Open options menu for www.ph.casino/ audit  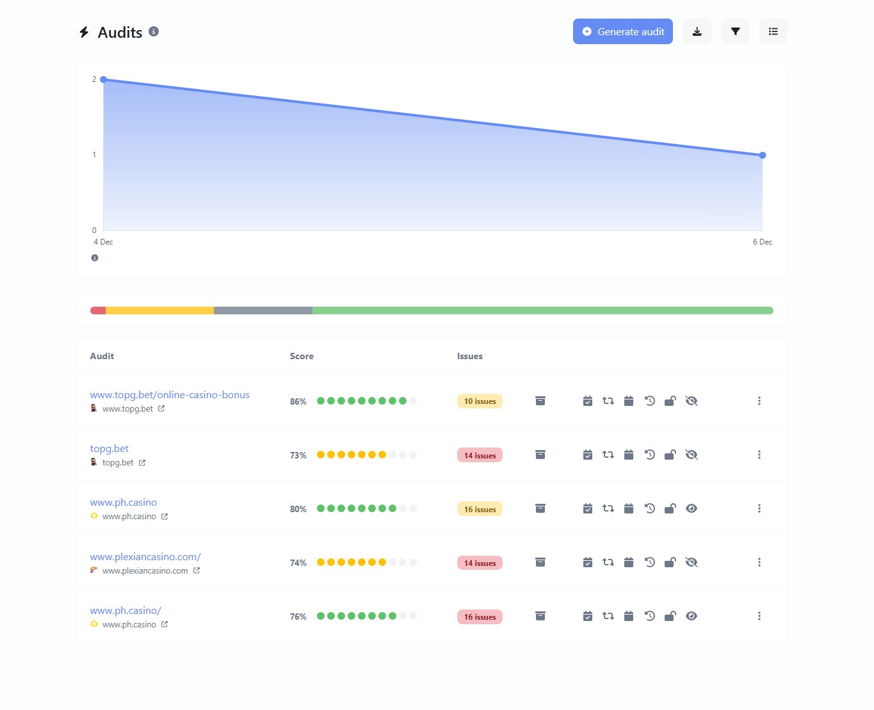759,616
